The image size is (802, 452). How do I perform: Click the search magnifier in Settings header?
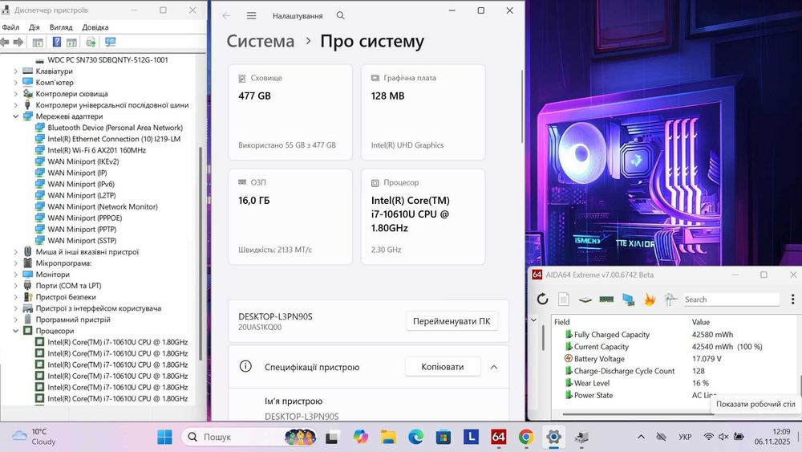[340, 15]
